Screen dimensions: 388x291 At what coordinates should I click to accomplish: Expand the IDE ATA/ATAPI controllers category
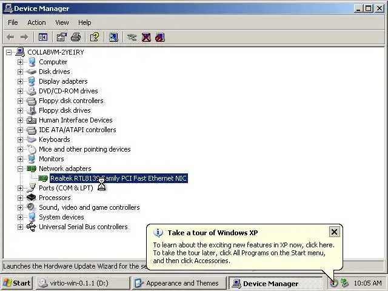tap(20, 130)
